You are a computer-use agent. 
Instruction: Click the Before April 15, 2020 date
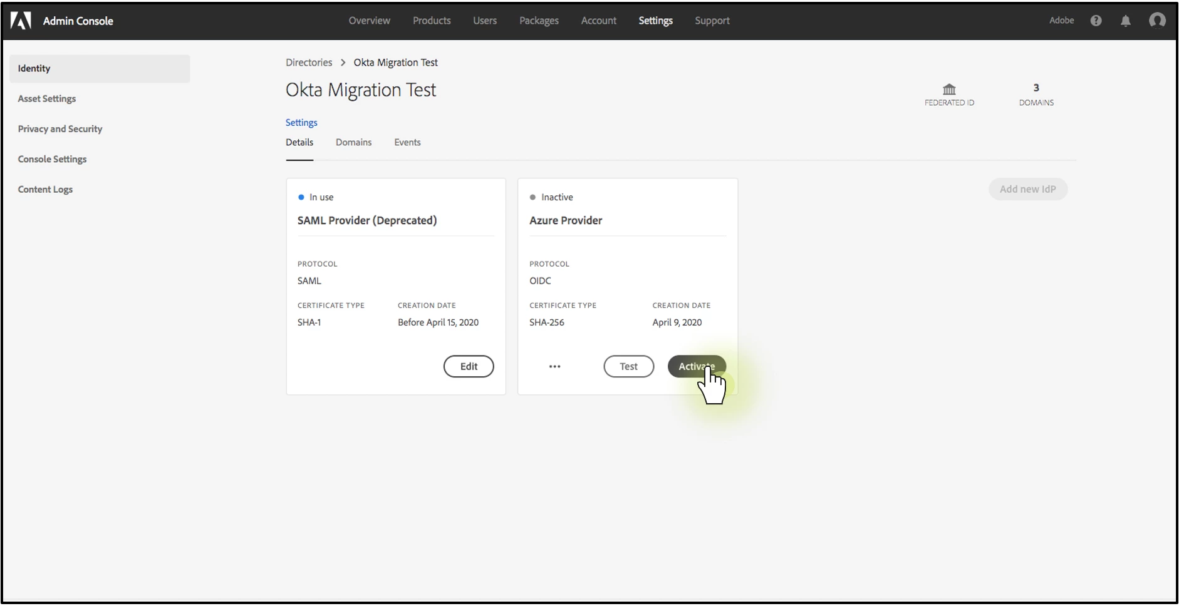[x=438, y=323]
